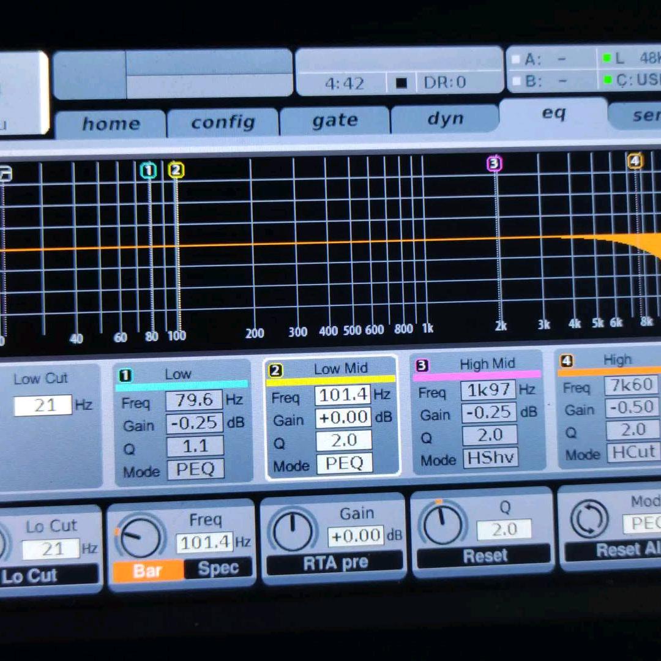Click the Freq rotary knob
The height and width of the screenshot is (661, 661).
[140, 537]
